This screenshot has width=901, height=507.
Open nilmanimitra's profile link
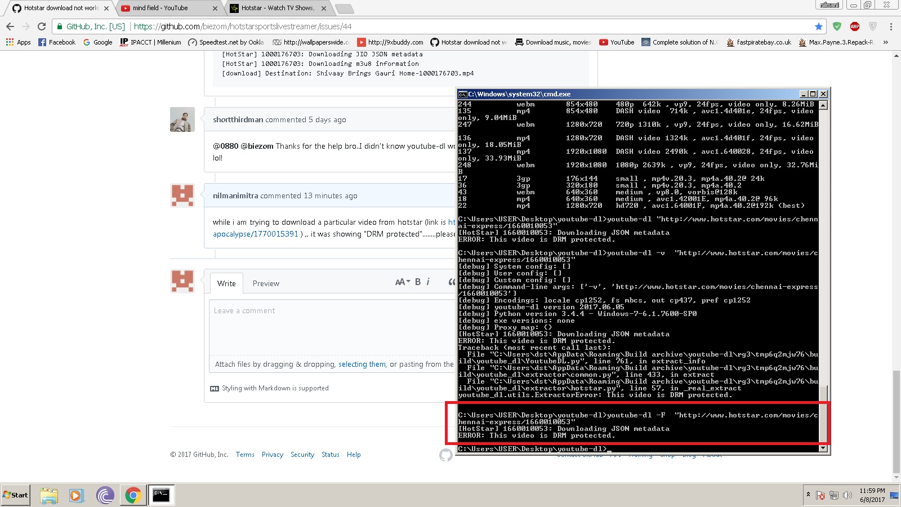point(235,195)
